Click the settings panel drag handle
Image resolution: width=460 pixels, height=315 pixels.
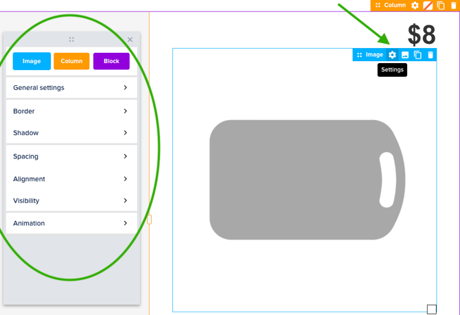[x=71, y=39]
